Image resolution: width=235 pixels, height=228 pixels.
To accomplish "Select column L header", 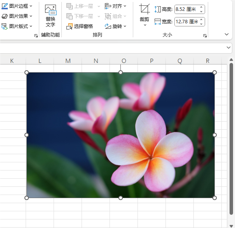I will click(40, 61).
